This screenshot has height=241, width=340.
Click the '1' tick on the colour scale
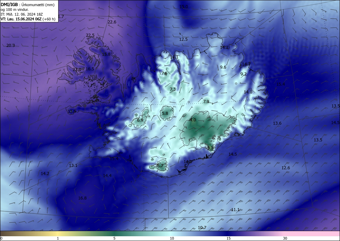(x=58, y=239)
